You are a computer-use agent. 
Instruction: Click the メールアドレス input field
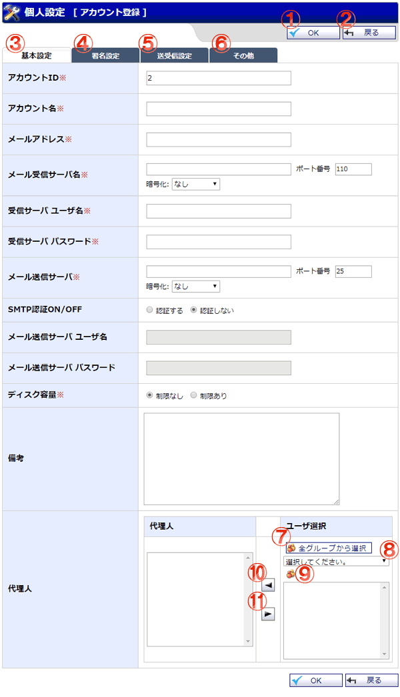[x=219, y=139]
